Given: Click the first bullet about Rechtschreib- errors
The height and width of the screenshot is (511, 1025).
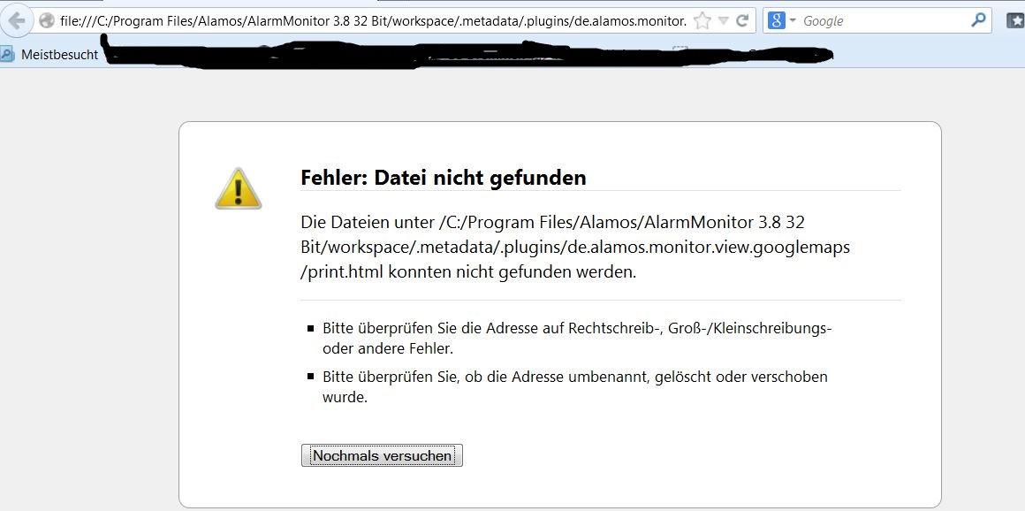Looking at the screenshot, I should point(576,338).
